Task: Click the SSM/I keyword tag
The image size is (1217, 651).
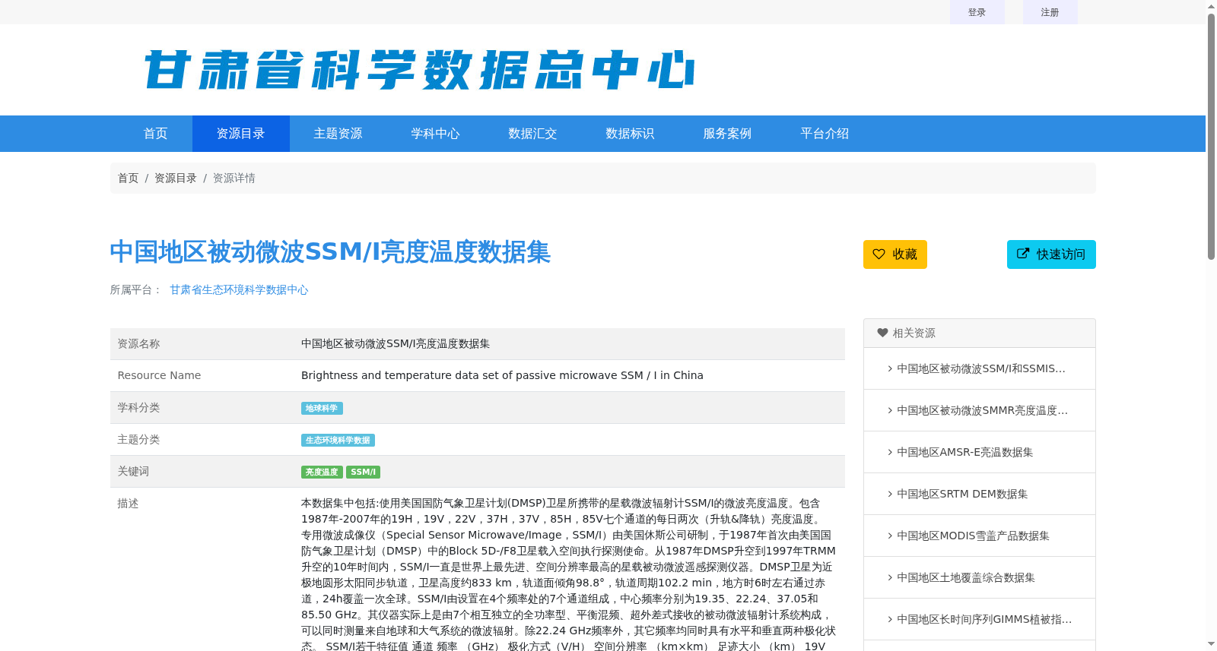Action: click(363, 472)
